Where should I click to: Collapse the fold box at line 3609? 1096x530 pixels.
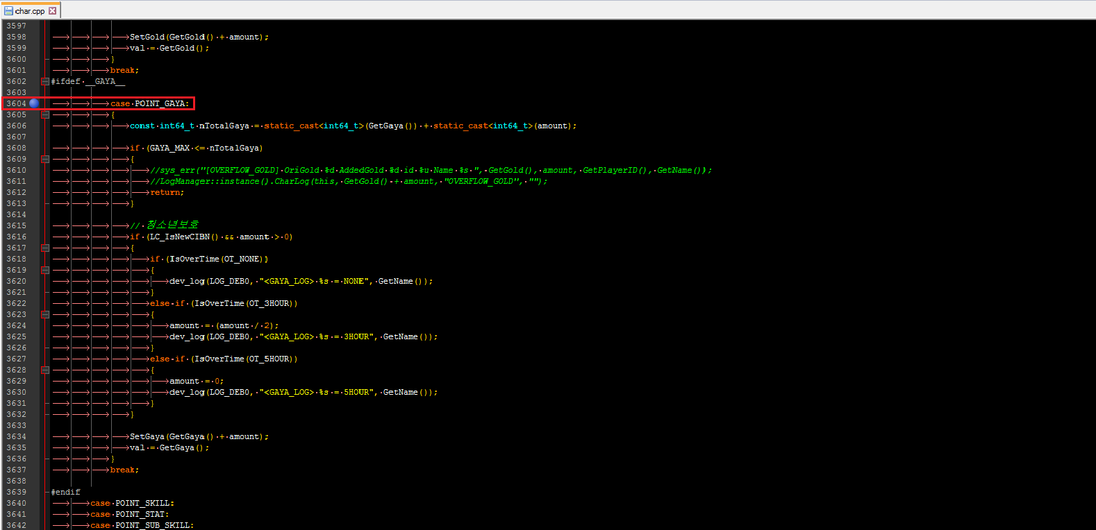(x=45, y=159)
